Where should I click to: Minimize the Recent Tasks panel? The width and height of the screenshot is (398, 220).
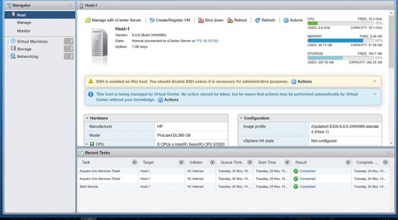coord(389,153)
